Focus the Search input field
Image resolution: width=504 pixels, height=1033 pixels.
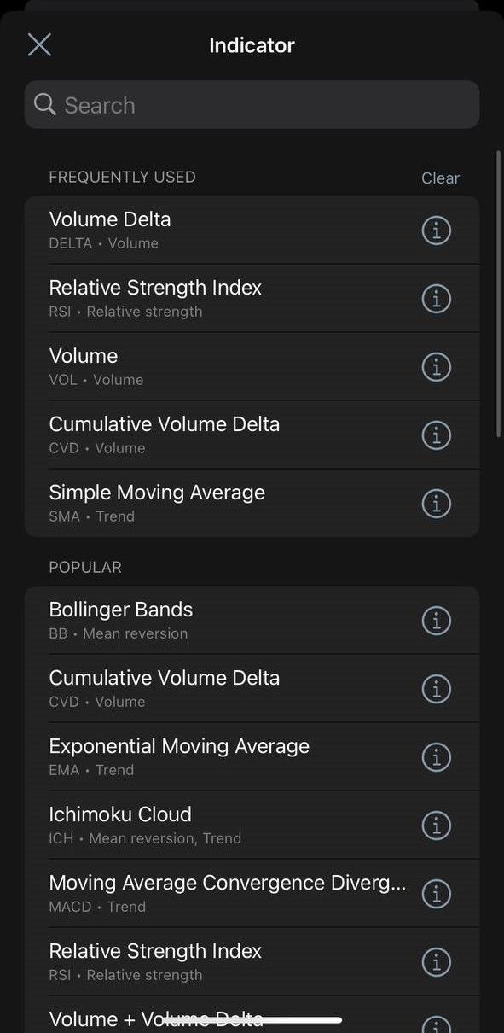point(252,104)
